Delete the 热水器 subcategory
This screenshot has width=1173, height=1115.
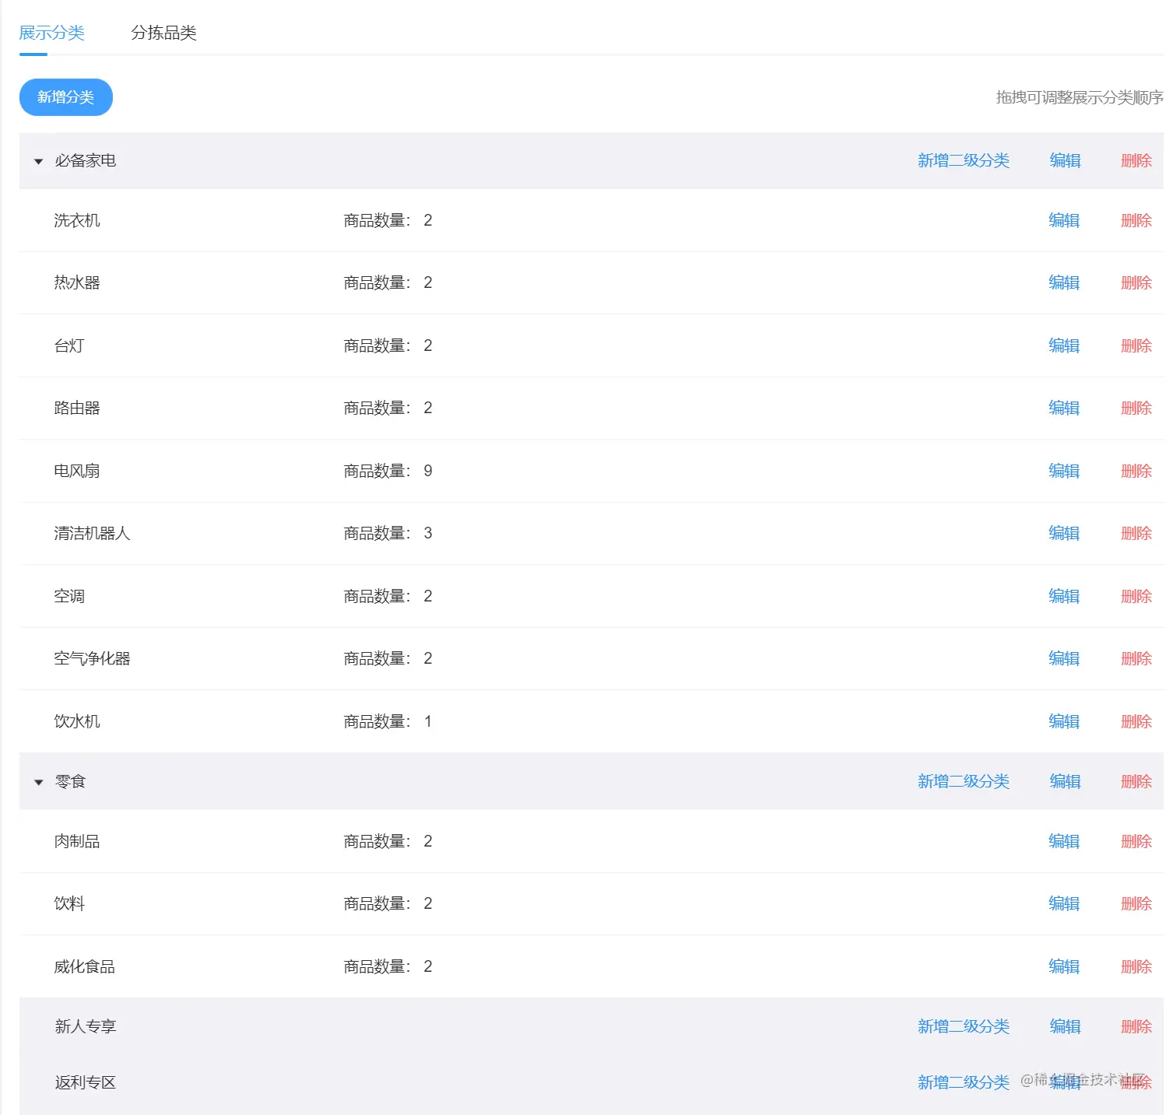tap(1136, 282)
